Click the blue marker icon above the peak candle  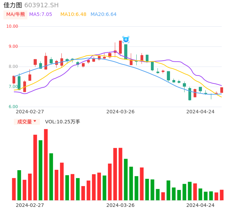tap(126, 40)
